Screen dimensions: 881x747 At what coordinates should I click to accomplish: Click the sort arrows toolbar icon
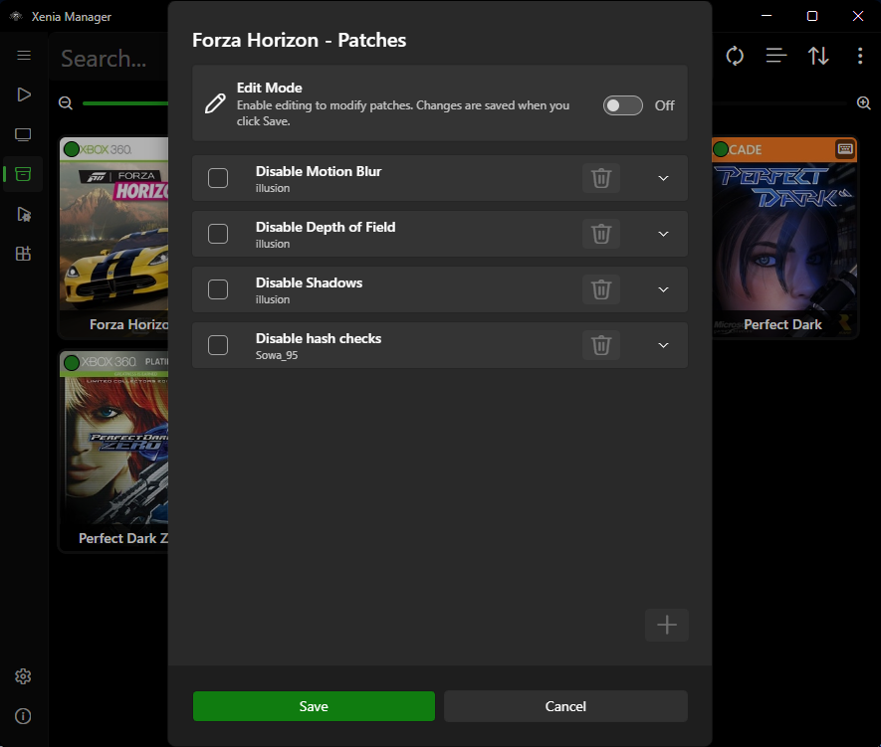[x=818, y=56]
